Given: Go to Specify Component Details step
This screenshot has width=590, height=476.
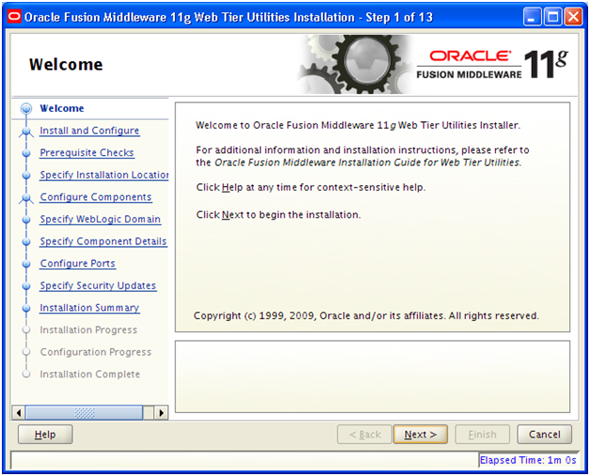Looking at the screenshot, I should coord(103,241).
